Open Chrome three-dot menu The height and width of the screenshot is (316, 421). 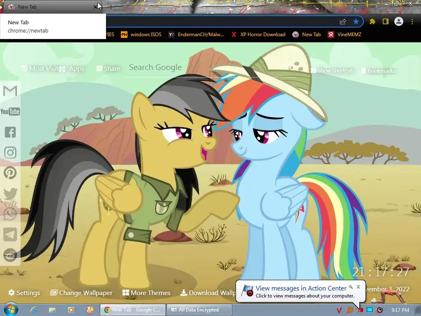[412, 21]
